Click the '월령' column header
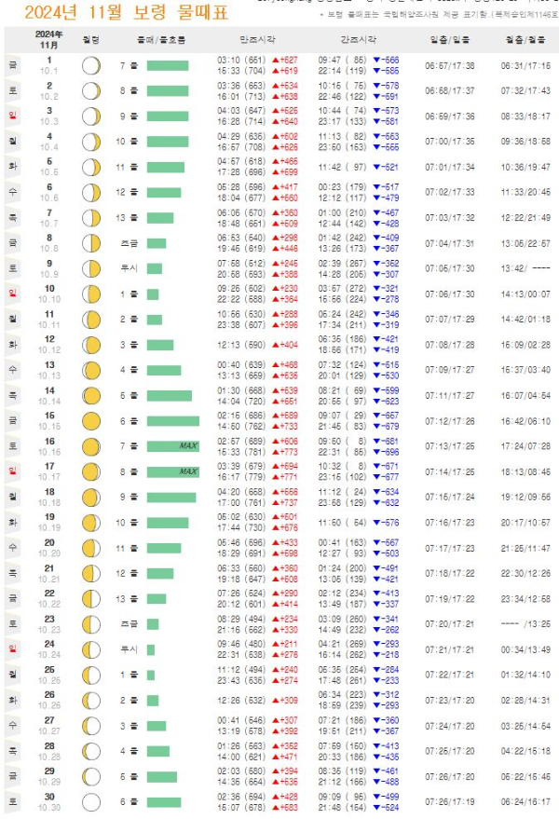Viewport: 559px width, 819px height. pos(91,40)
